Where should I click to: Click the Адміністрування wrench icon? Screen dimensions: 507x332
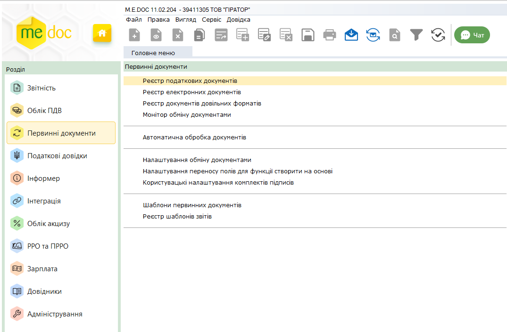[x=17, y=314]
